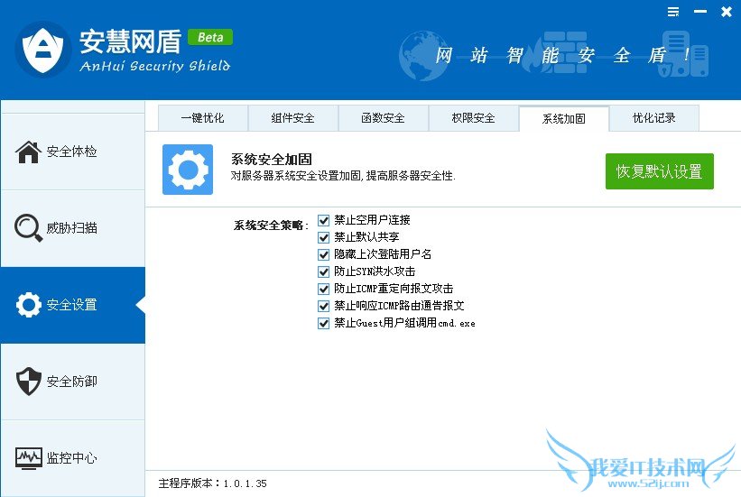The image size is (741, 497).
Task: Disable 防止ICMP重定向报文攻击 option
Action: [323, 289]
